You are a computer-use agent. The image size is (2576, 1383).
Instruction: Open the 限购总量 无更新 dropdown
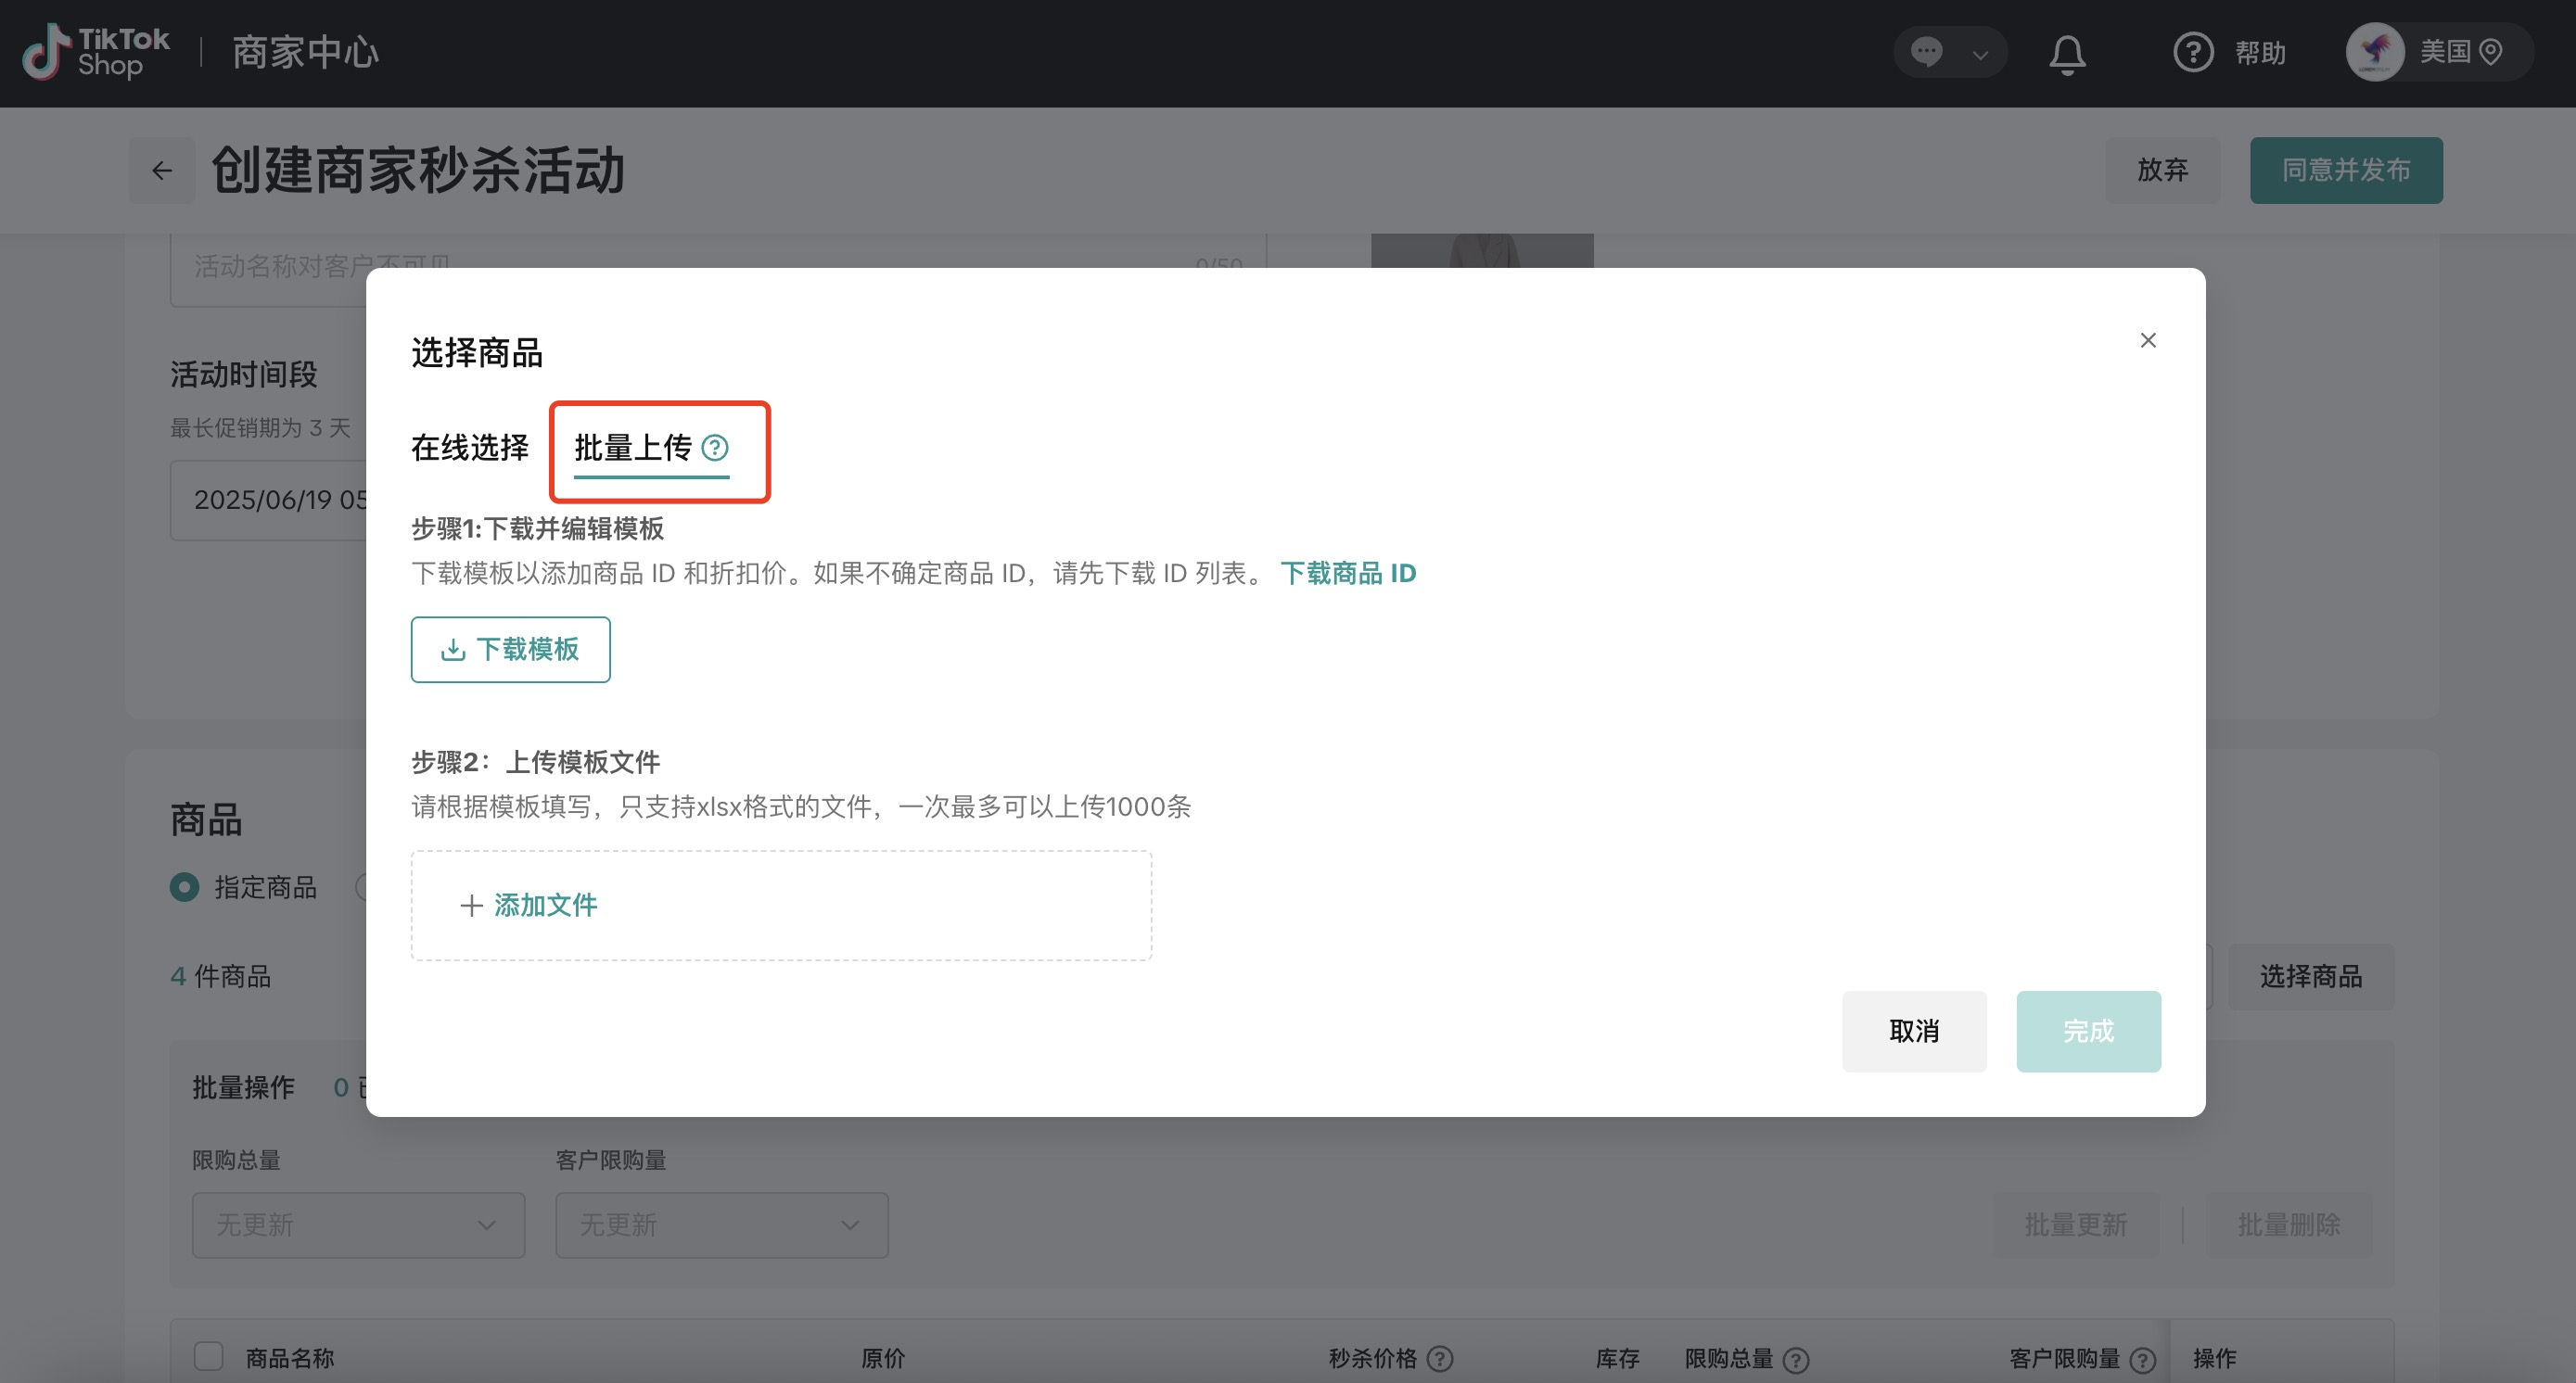(x=358, y=1225)
